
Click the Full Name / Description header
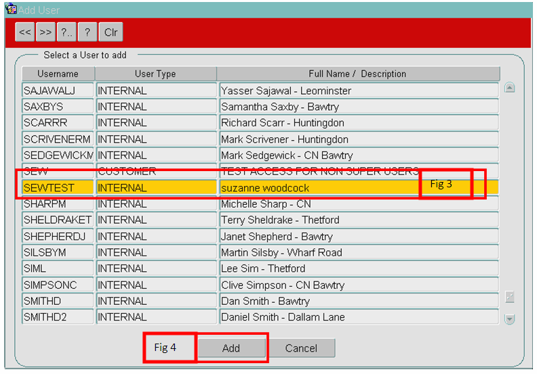click(358, 74)
